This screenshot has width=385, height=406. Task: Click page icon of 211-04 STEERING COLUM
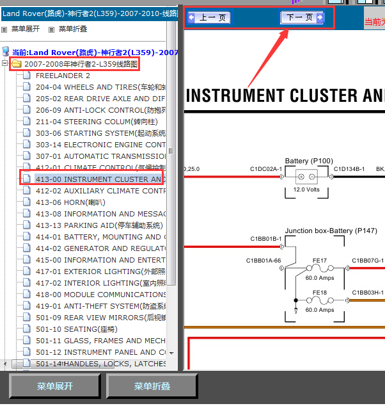pos(27,121)
